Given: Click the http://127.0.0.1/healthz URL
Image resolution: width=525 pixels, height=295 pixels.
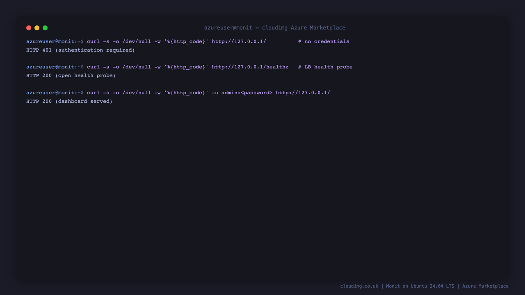Looking at the screenshot, I should 250,67.
